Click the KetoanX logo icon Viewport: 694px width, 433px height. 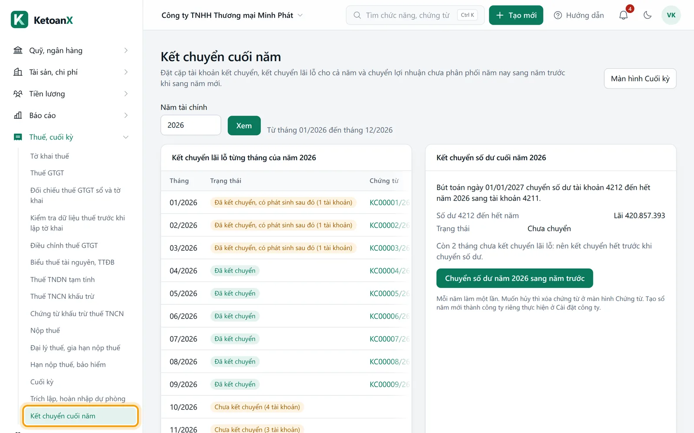[x=20, y=20]
